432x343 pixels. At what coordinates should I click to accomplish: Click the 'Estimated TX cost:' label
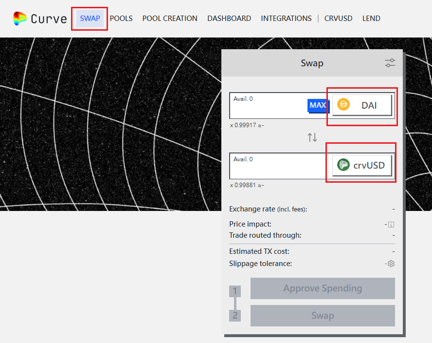259,251
